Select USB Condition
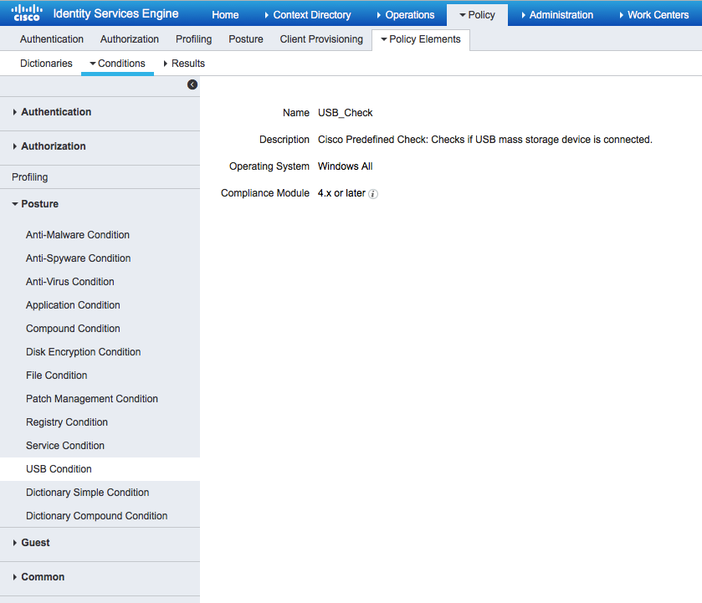This screenshot has height=603, width=702. click(x=100, y=468)
